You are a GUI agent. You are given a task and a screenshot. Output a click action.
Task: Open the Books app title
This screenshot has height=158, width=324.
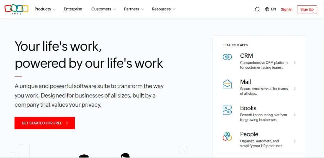coord(248,108)
